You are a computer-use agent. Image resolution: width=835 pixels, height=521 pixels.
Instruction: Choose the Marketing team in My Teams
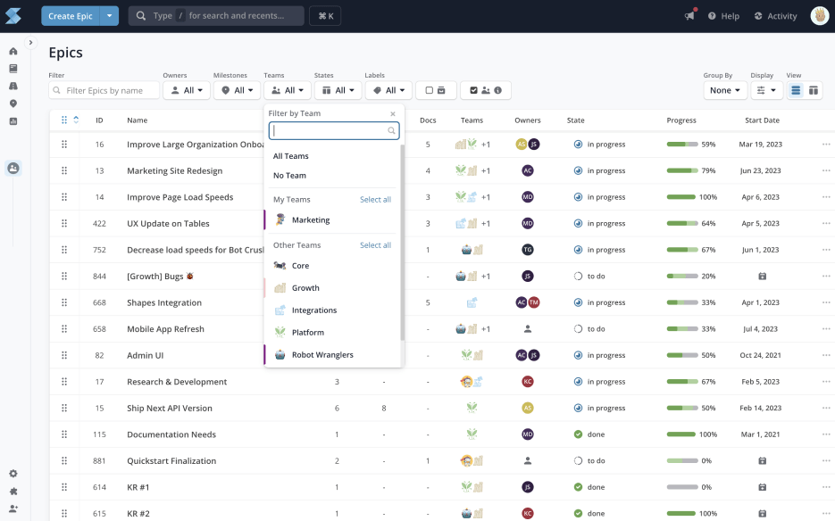(x=310, y=219)
